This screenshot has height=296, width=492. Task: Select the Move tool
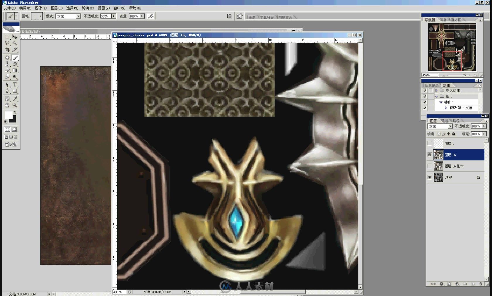pyautogui.click(x=15, y=37)
